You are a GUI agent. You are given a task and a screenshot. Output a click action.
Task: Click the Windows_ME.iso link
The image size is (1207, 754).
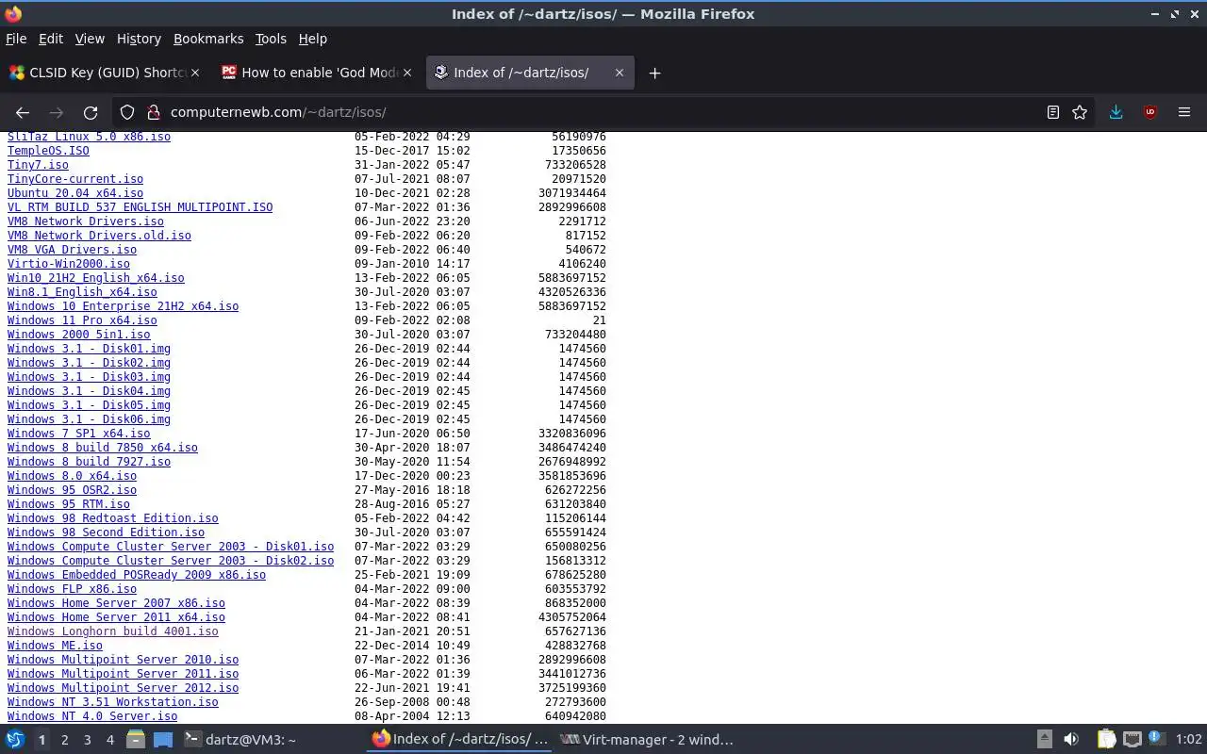[55, 646]
